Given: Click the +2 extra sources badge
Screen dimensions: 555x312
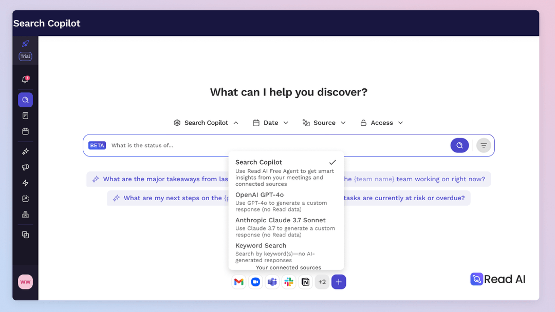Looking at the screenshot, I should tap(322, 282).
